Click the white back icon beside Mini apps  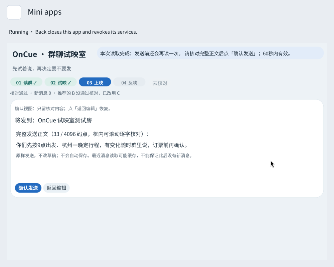tap(14, 12)
